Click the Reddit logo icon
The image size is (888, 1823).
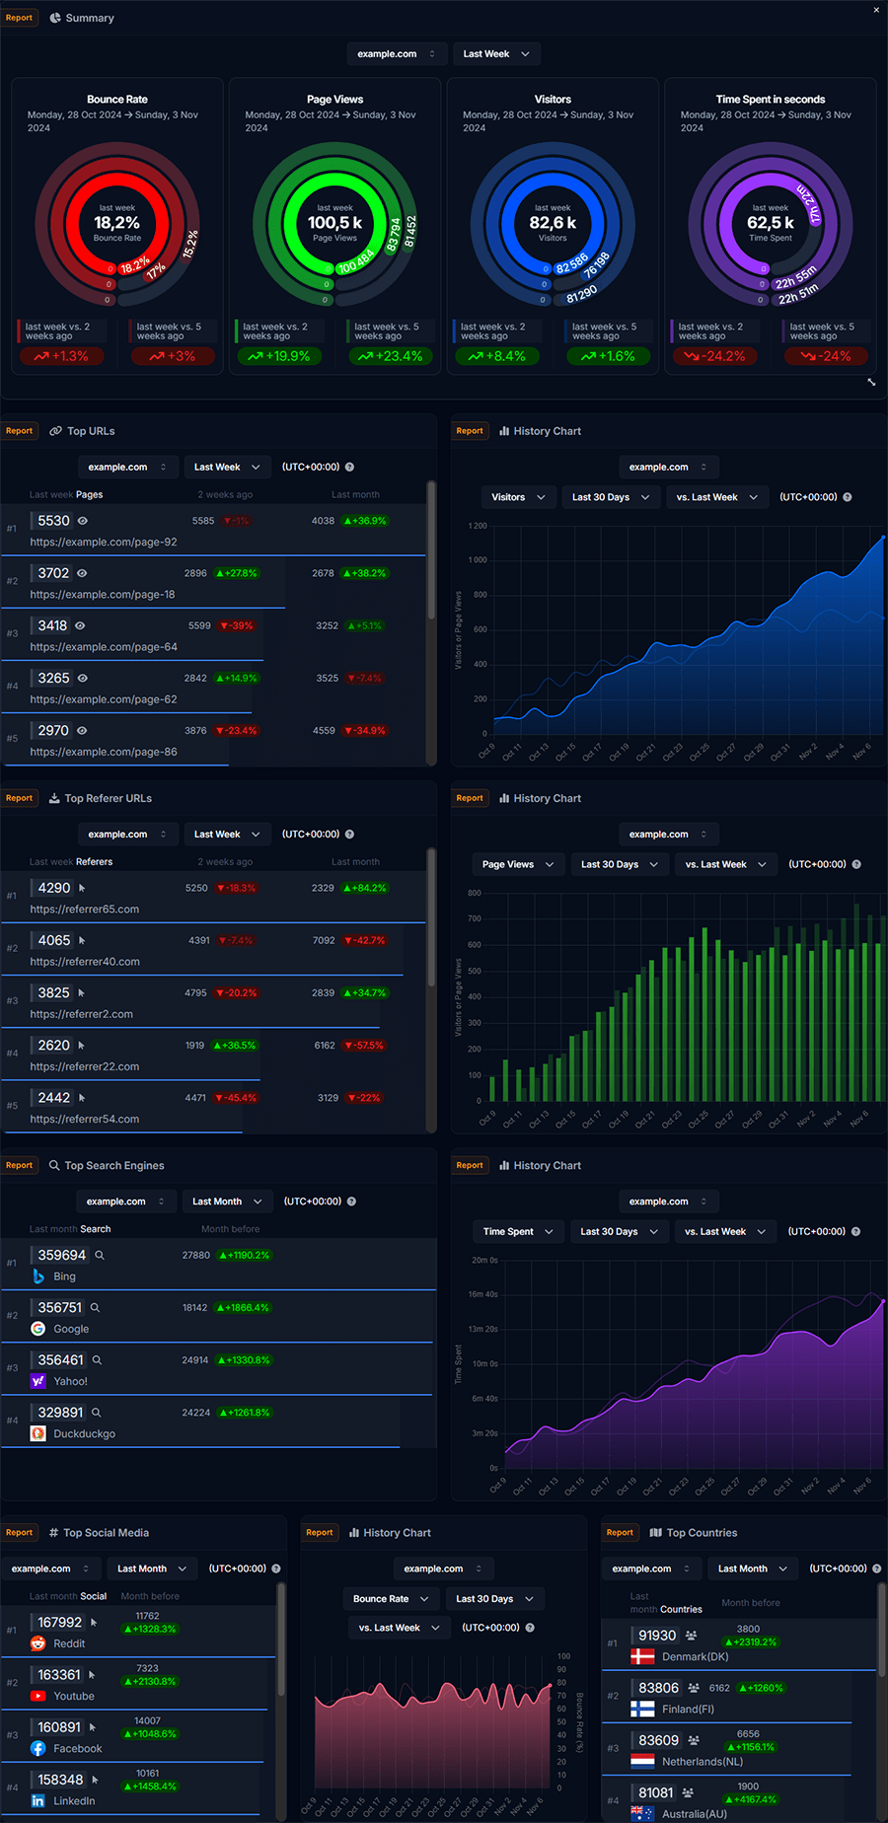point(38,1643)
